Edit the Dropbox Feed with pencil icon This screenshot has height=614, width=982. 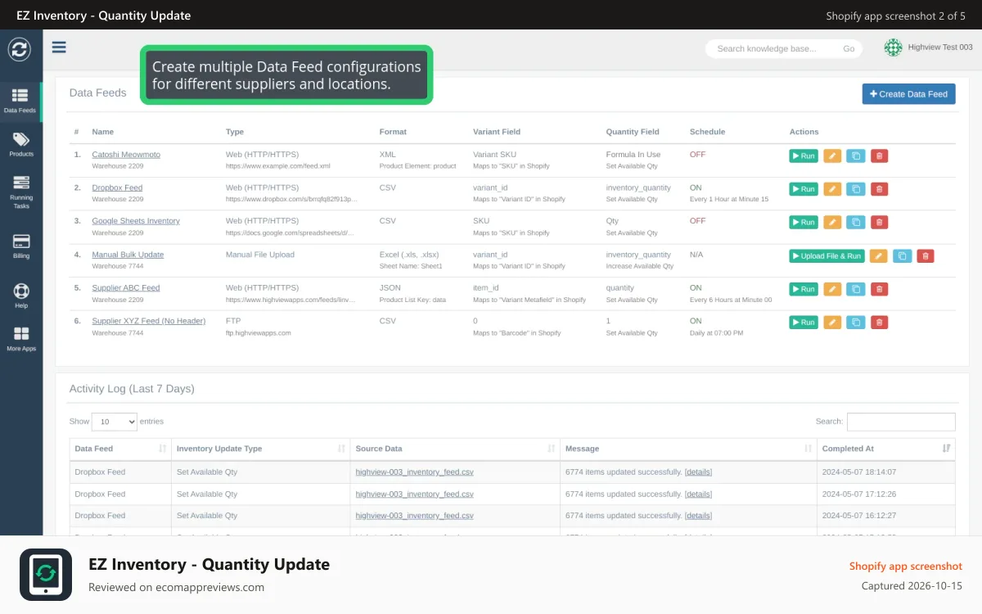point(832,189)
